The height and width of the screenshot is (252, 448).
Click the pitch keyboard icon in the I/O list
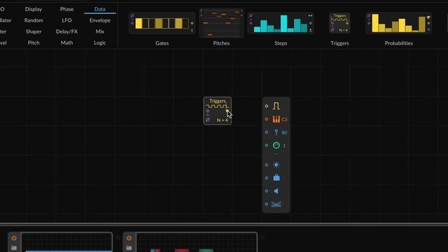tap(276, 119)
